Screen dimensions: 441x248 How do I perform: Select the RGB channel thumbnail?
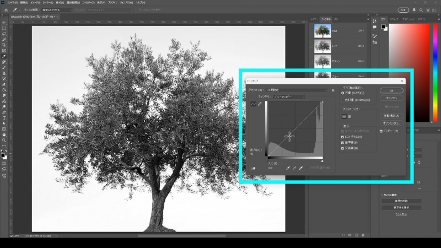click(x=322, y=31)
